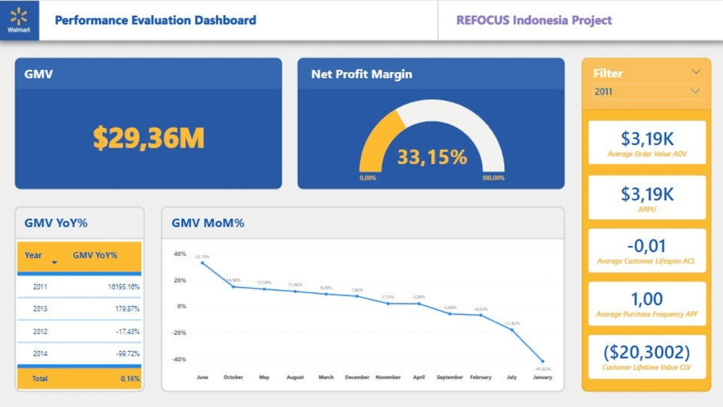Click the ARPU card
This screenshot has width=723, height=407.
pos(647,198)
